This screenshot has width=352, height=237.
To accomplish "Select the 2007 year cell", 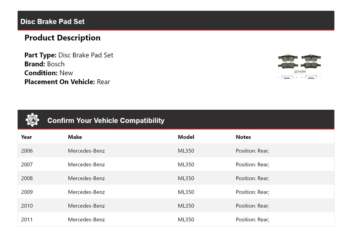I will 27,165.
